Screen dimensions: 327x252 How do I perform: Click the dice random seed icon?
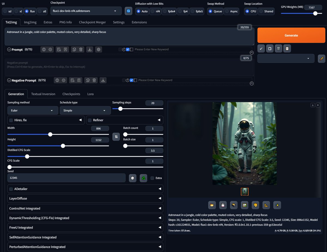[x=132, y=178]
